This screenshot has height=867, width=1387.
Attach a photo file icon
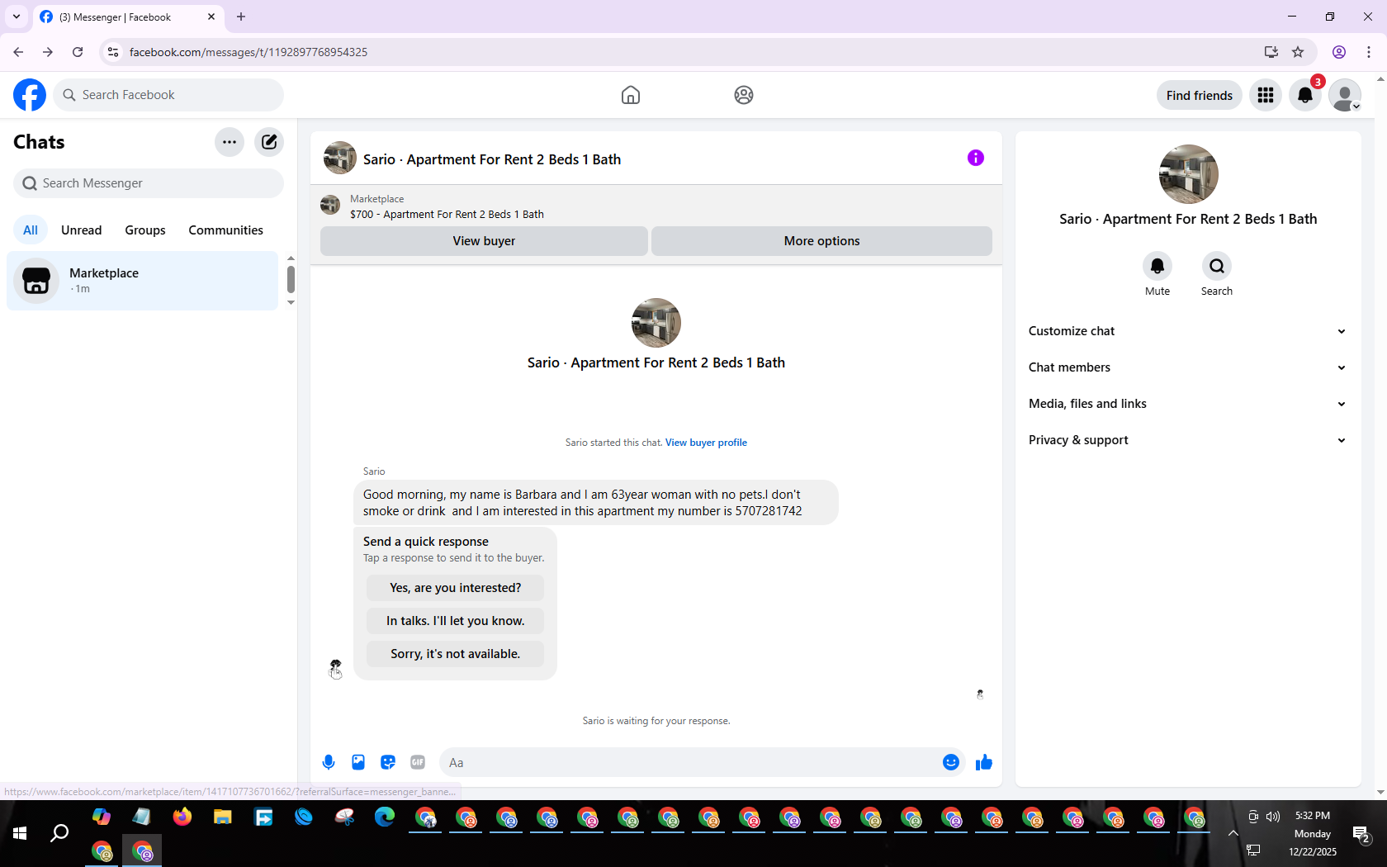(358, 762)
